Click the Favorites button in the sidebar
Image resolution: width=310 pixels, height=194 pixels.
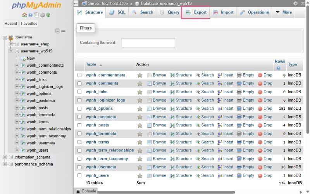tap(29, 24)
